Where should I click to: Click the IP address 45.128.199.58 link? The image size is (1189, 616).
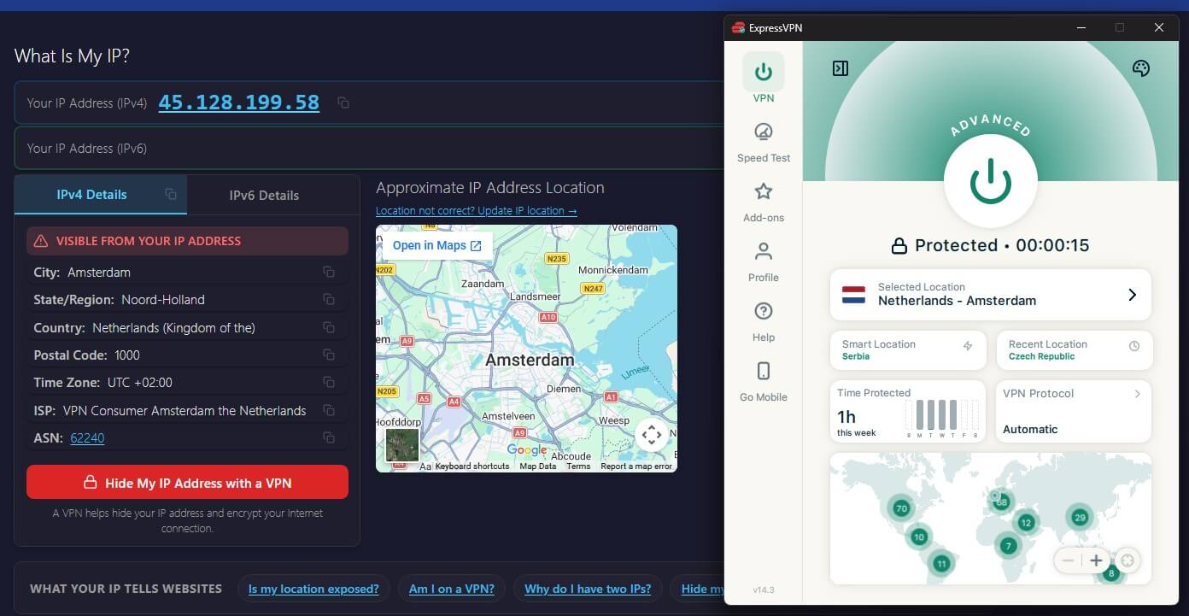pos(239,103)
